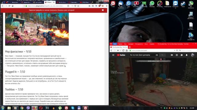This screenshot has width=197, height=110.
Task: Click the red browser search field
Action: click(188, 50)
